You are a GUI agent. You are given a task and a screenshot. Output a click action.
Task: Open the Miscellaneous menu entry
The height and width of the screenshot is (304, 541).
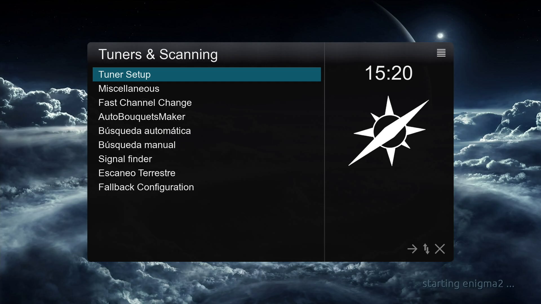(x=207, y=88)
